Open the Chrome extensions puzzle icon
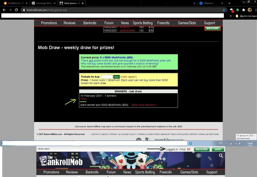 (x=243, y=10)
